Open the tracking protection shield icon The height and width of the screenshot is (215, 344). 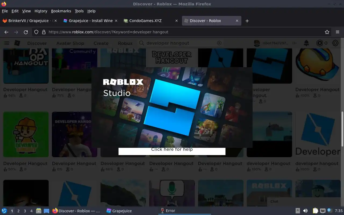click(36, 32)
